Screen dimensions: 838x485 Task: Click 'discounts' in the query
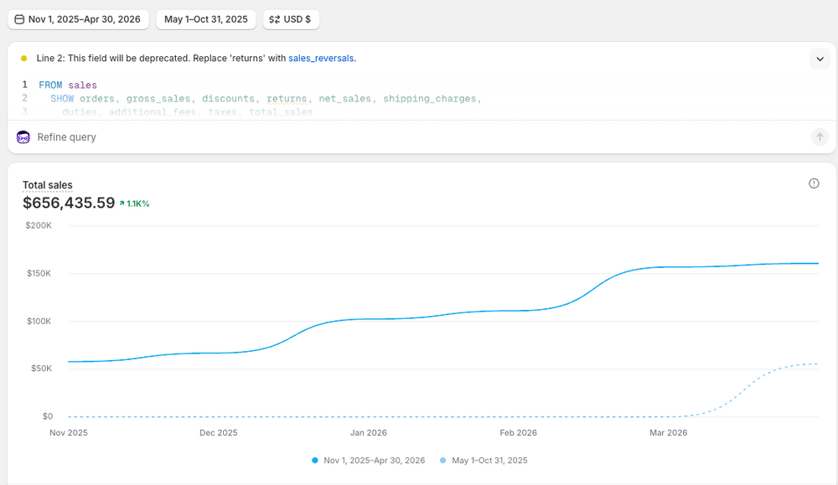[228, 99]
